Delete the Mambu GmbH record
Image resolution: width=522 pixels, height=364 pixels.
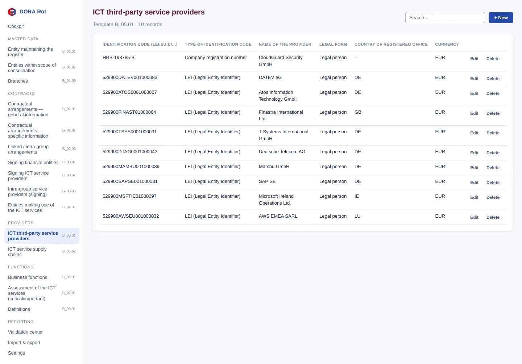tap(493, 168)
